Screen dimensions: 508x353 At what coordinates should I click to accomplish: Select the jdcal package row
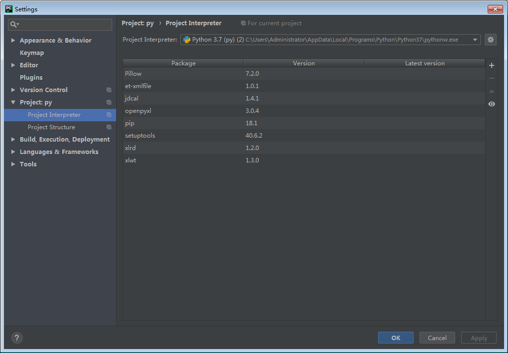pos(304,99)
